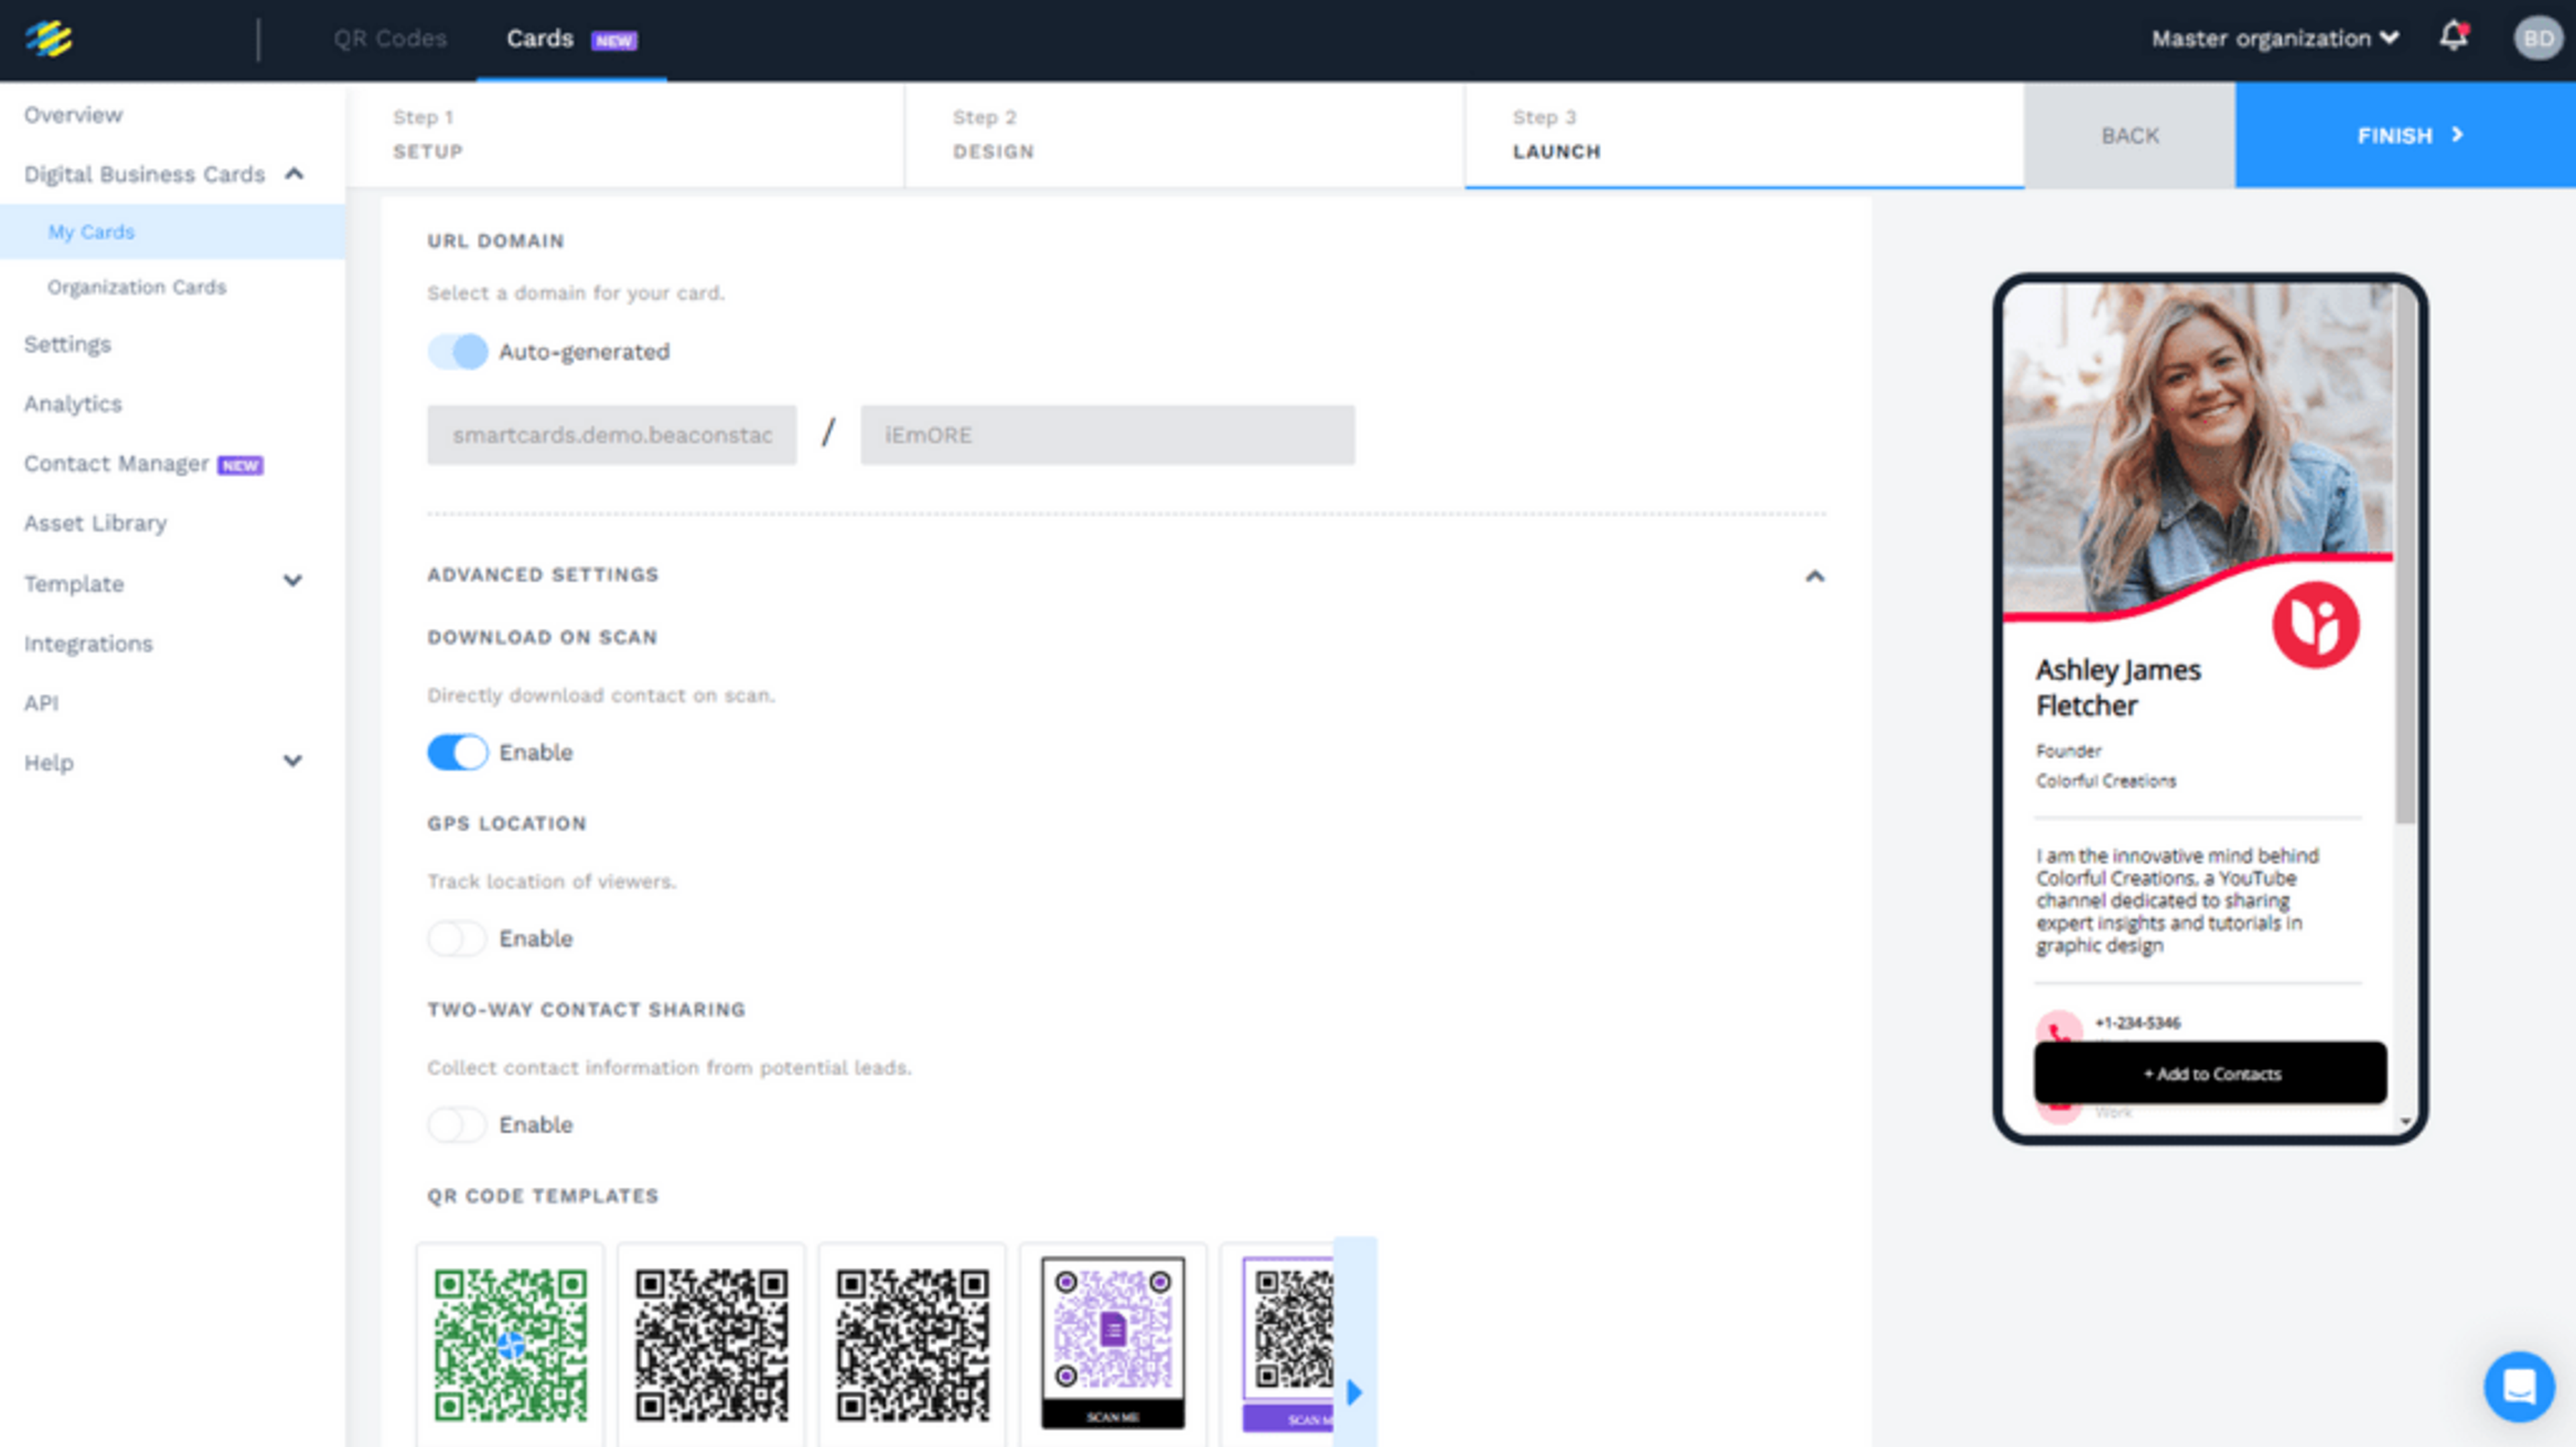Switch to the Cards tab

(x=571, y=39)
